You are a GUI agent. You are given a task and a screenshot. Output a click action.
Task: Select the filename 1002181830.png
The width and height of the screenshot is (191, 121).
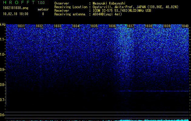16,8
